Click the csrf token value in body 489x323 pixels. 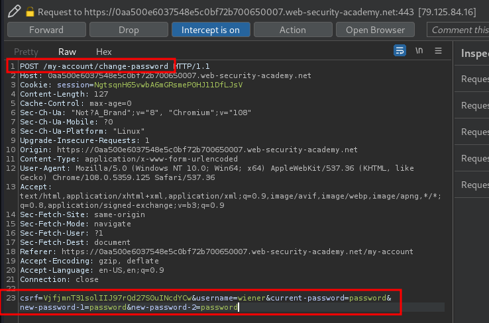[117, 298]
